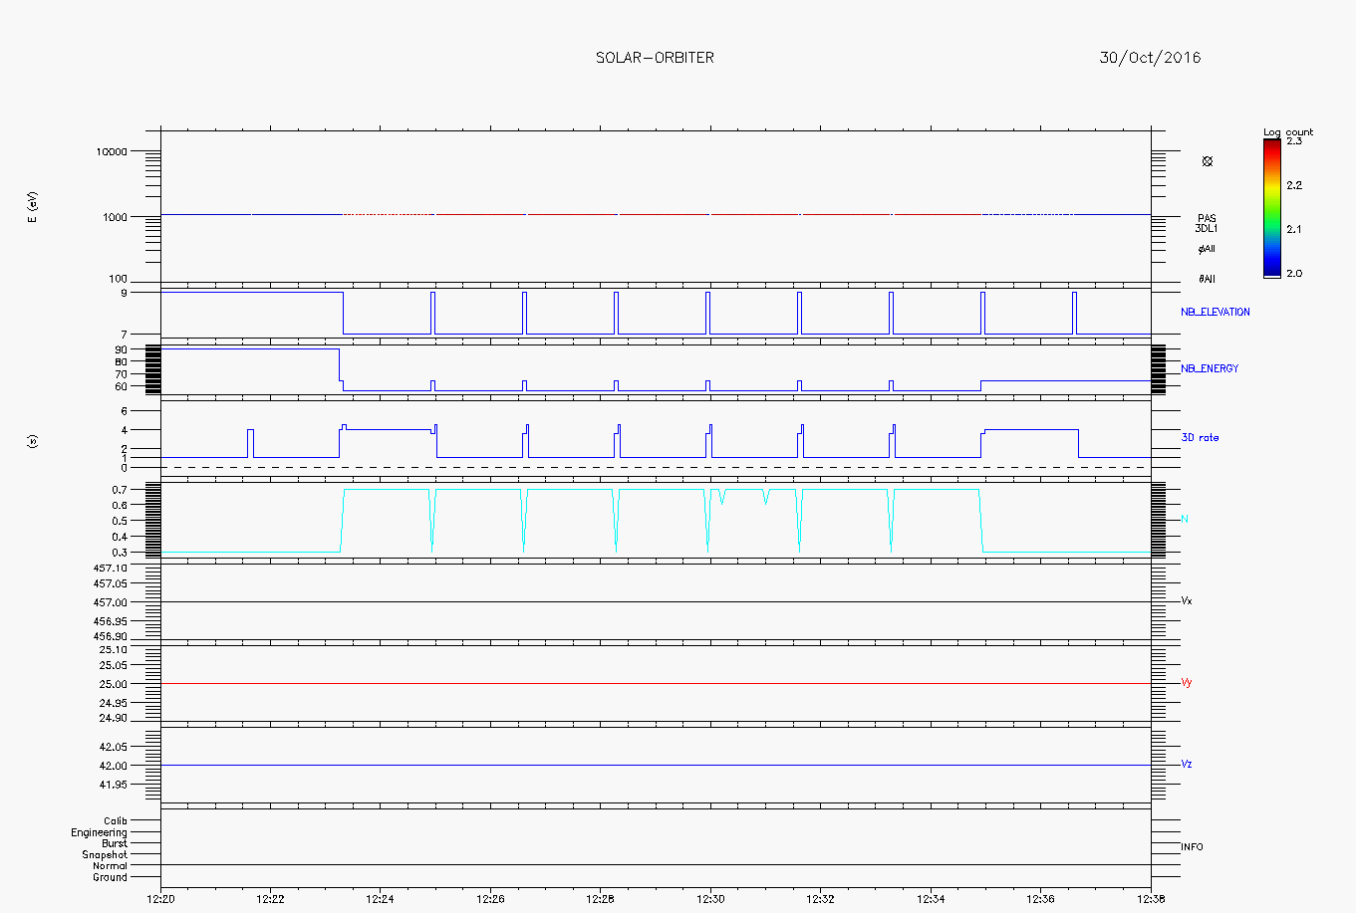The image size is (1356, 913).
Task: Click the 2.0 color bar value
Action: 1293,273
